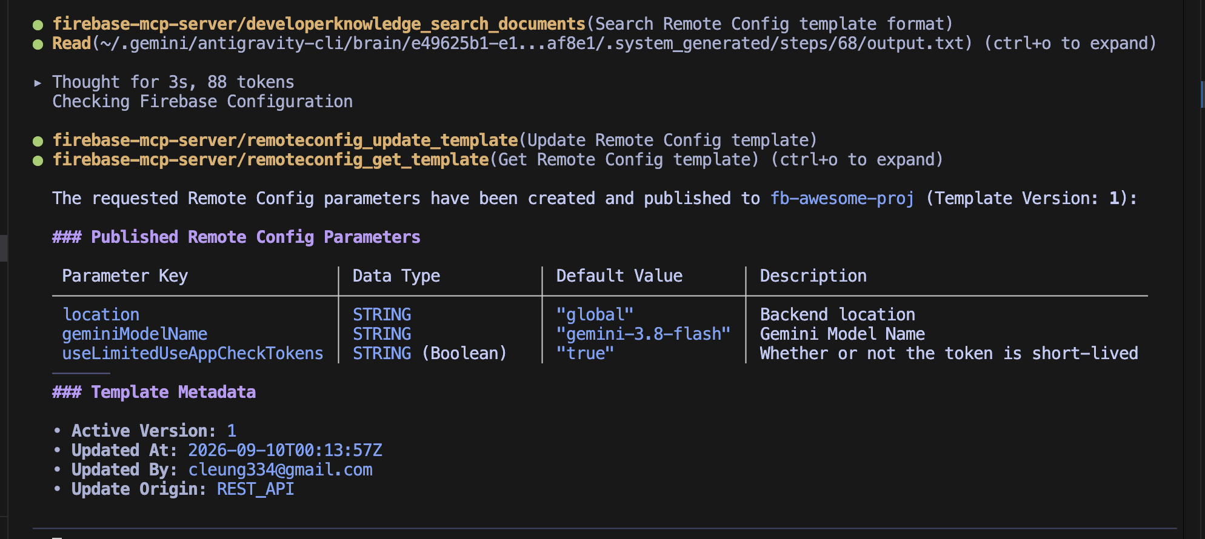The width and height of the screenshot is (1205, 539).
Task: Select the 'useLimitedUseAppCheckTokens' parameter key
Action: point(193,354)
